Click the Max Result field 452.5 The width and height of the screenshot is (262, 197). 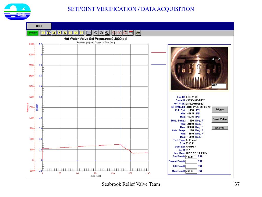191,171
